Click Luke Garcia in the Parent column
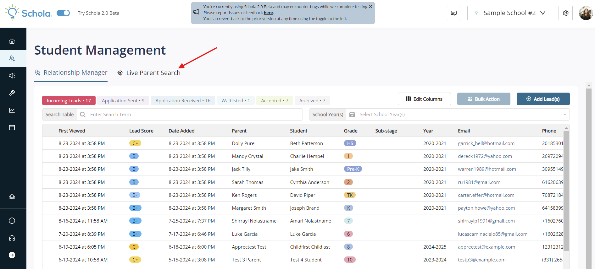Screen dimensions: 595x269 pos(245,234)
